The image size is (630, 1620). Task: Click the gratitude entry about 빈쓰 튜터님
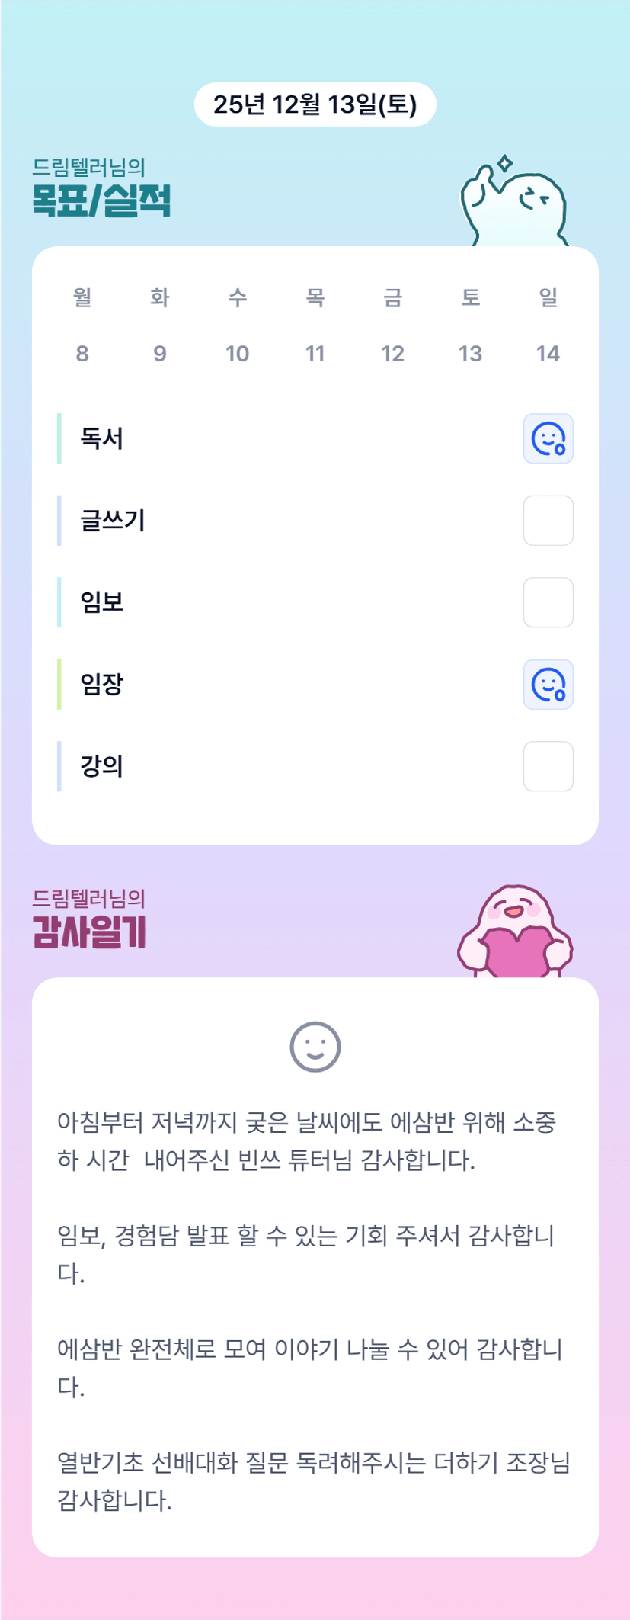pyautogui.click(x=307, y=1141)
